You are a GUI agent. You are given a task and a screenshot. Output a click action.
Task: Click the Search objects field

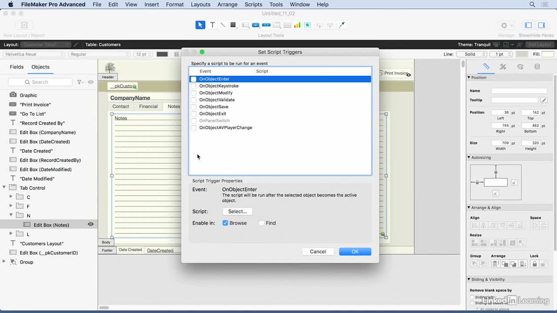point(40,82)
